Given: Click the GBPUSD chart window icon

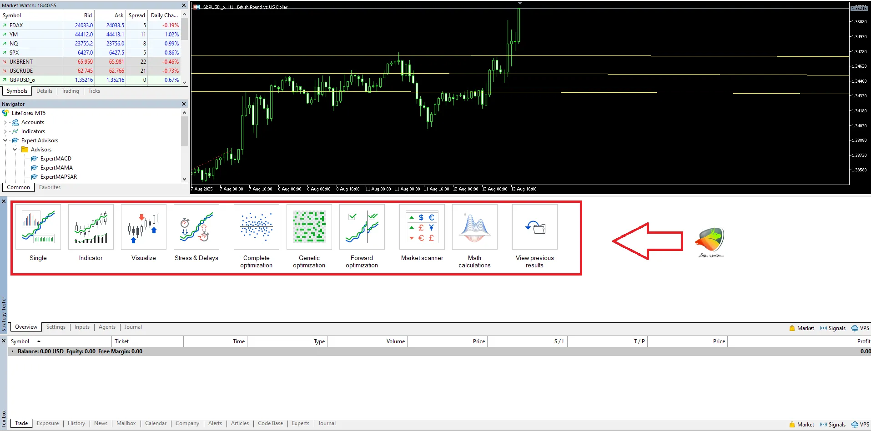Looking at the screenshot, I should [x=196, y=7].
